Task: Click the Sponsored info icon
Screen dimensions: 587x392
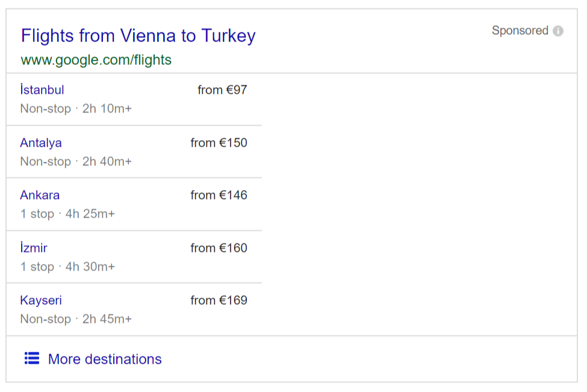Action: click(x=557, y=31)
